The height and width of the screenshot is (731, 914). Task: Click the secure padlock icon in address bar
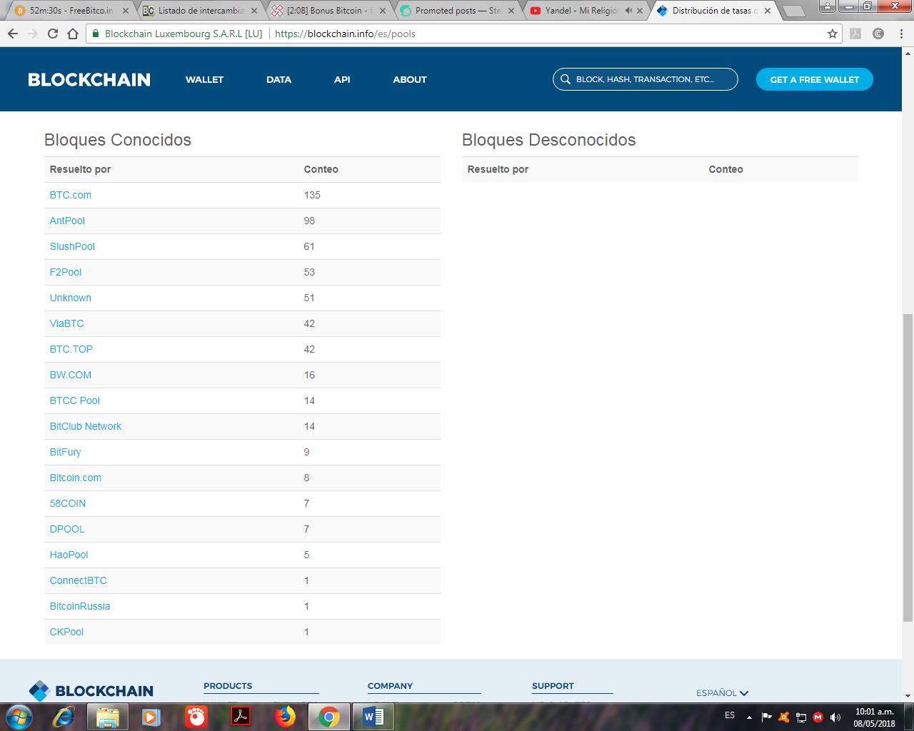pos(96,34)
